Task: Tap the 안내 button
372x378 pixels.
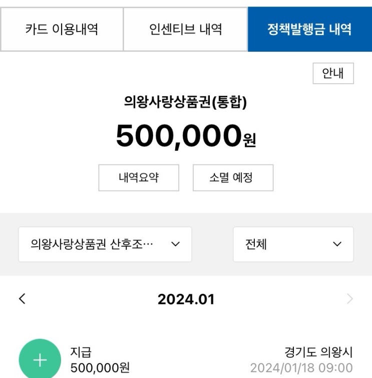Action: [x=333, y=74]
